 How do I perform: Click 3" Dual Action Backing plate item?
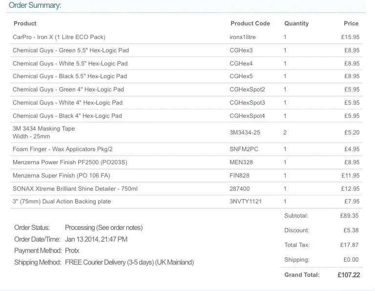click(x=62, y=201)
